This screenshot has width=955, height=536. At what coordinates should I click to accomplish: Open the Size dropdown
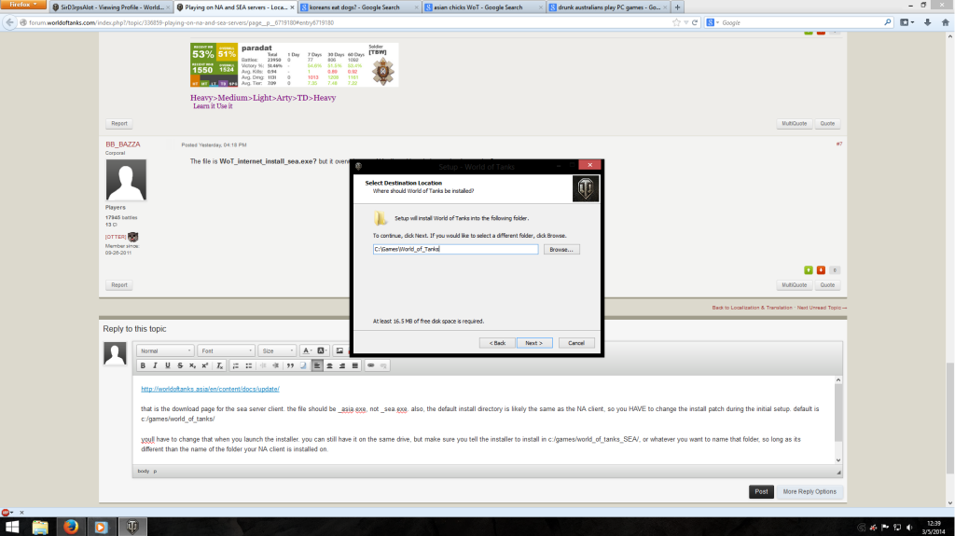(x=277, y=350)
